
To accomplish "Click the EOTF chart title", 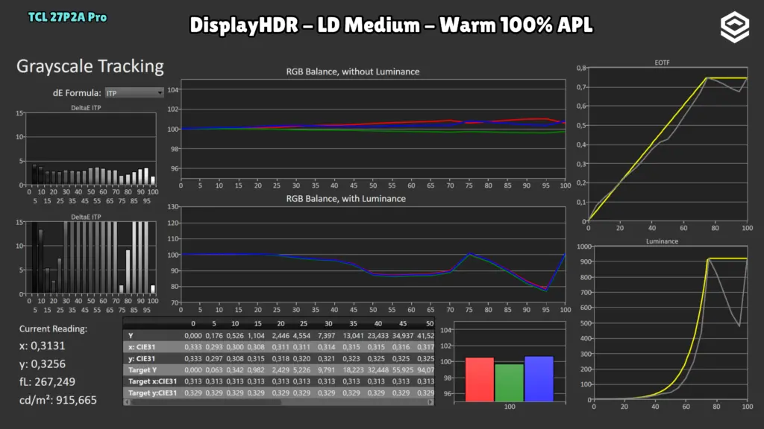I will point(663,63).
